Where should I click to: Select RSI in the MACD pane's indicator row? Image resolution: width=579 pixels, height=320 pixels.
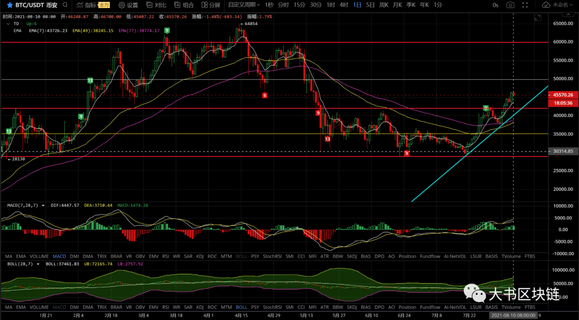point(166,256)
